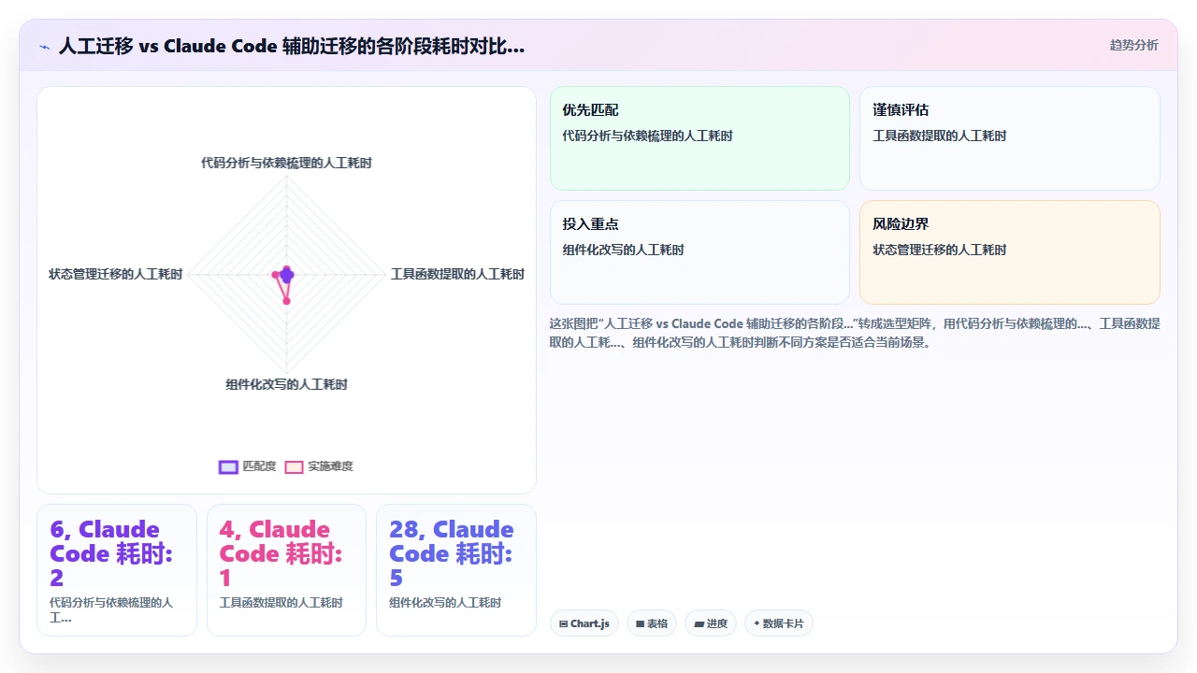The width and height of the screenshot is (1197, 673).
Task: Click the header title 人工迁移 vs Claude Code
Action: (292, 46)
